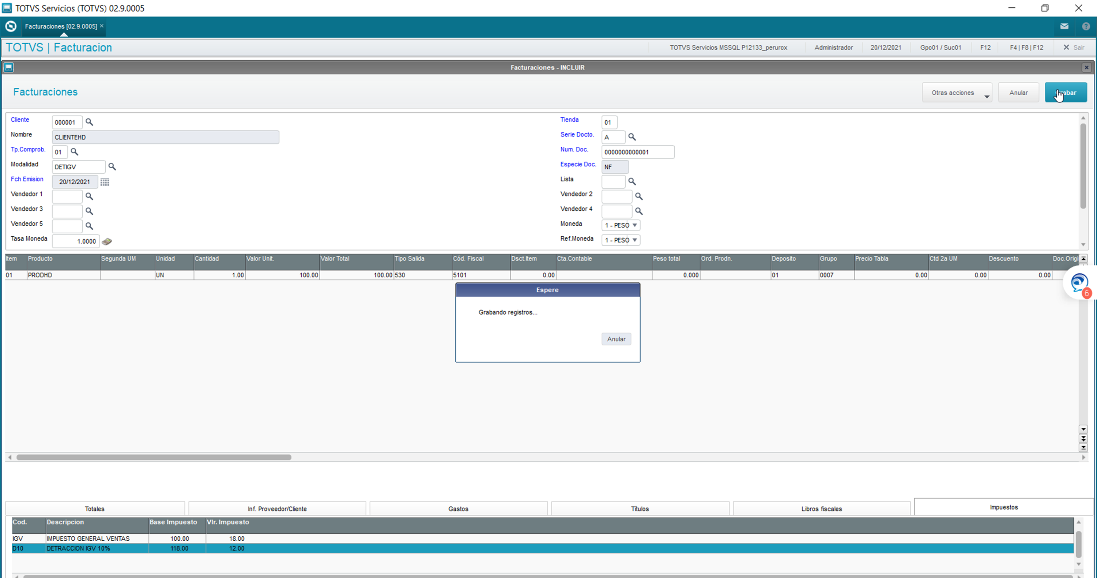Viewport: 1097px width, 578px height.
Task: Switch to the Libros fiscales tab
Action: pyautogui.click(x=822, y=508)
